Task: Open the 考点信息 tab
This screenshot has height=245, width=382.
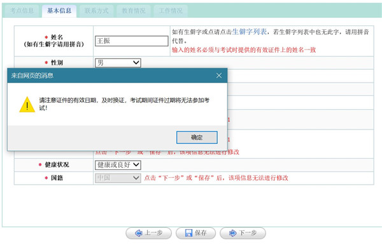Action: pos(22,11)
